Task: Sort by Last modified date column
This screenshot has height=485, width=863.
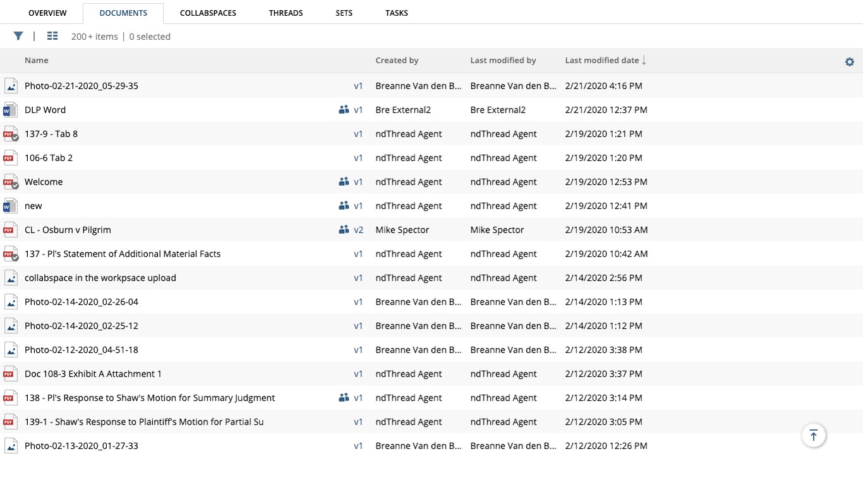Action: pos(602,61)
